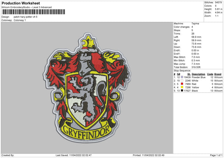The image size is (224, 158).
Task: Click the Zoom value '1:1'
Action: [x=217, y=16]
